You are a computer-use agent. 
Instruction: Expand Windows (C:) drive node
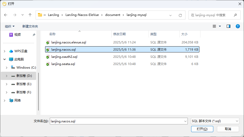(x=6, y=68)
